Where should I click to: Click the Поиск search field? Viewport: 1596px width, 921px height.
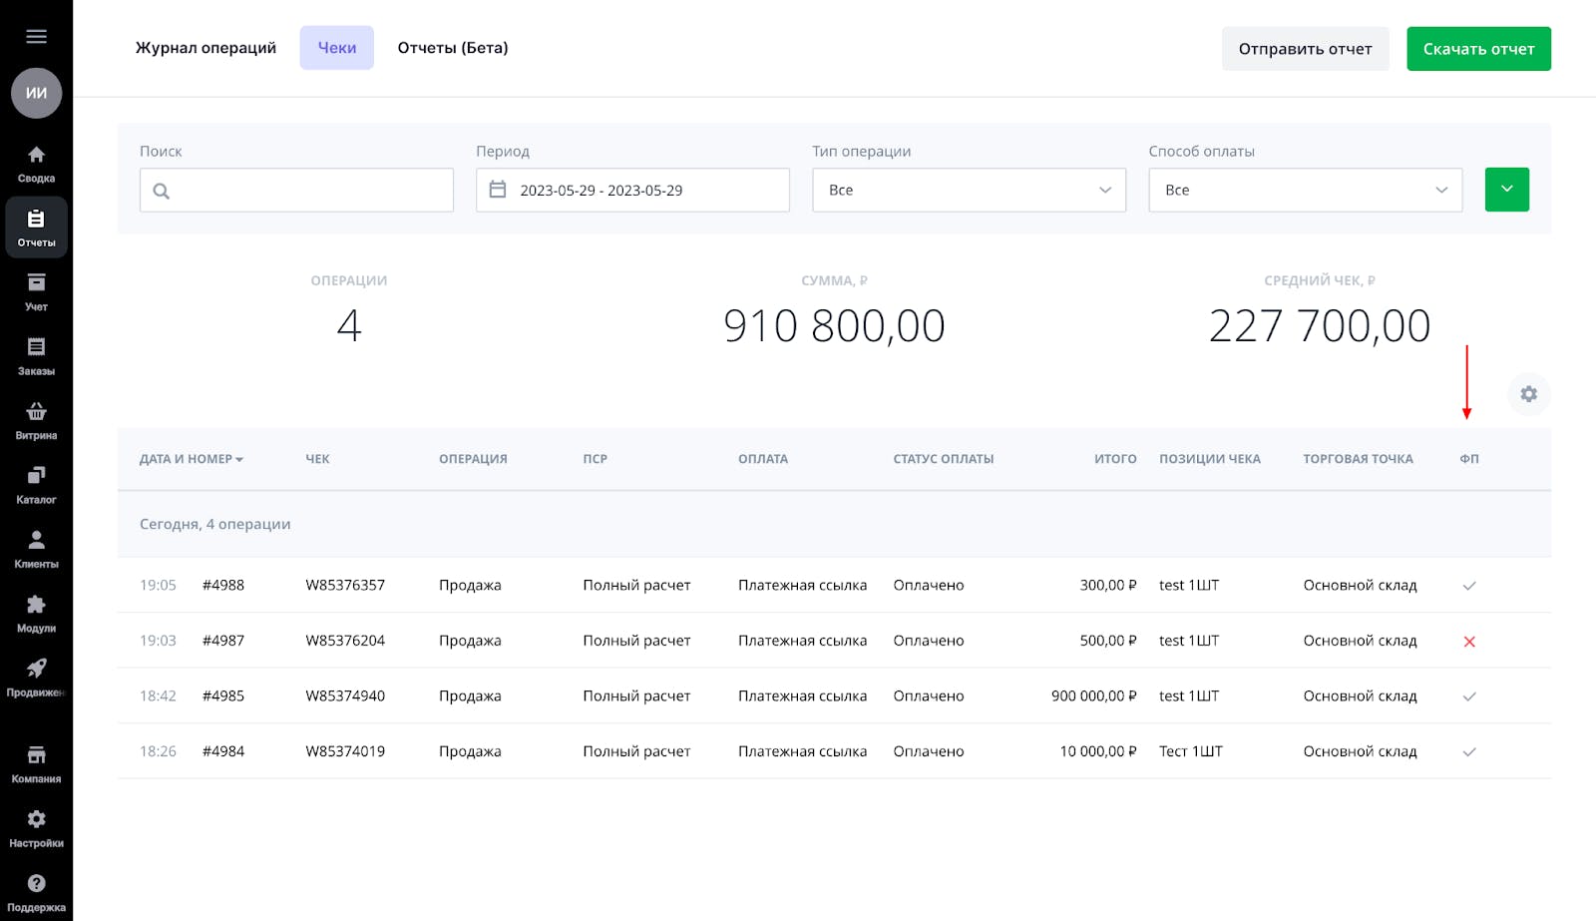point(296,190)
